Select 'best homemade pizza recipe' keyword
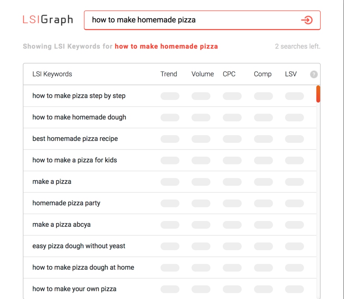The image size is (344, 299). click(75, 139)
